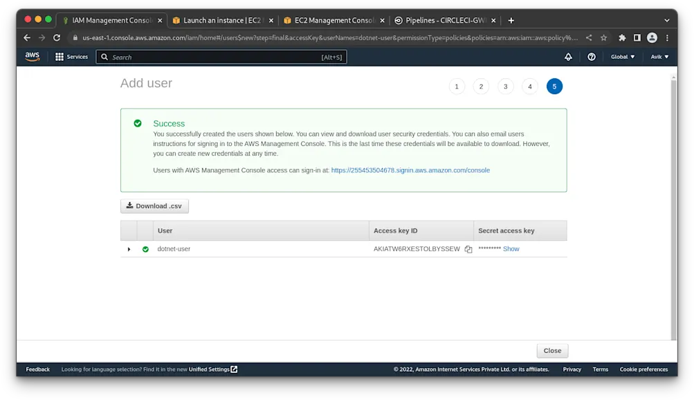Click the Download .csv button

pos(154,206)
